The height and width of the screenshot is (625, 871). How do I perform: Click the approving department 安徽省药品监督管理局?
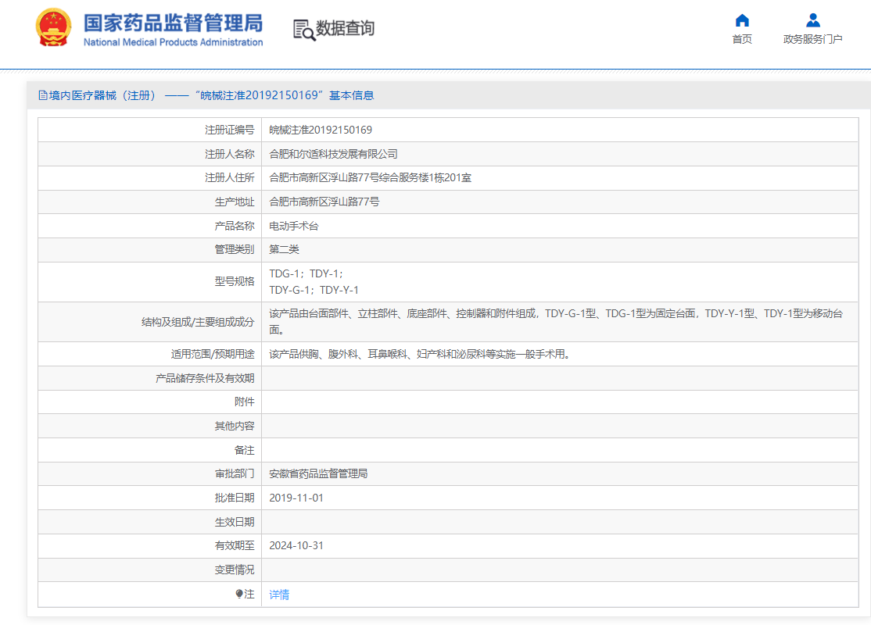click(x=318, y=473)
